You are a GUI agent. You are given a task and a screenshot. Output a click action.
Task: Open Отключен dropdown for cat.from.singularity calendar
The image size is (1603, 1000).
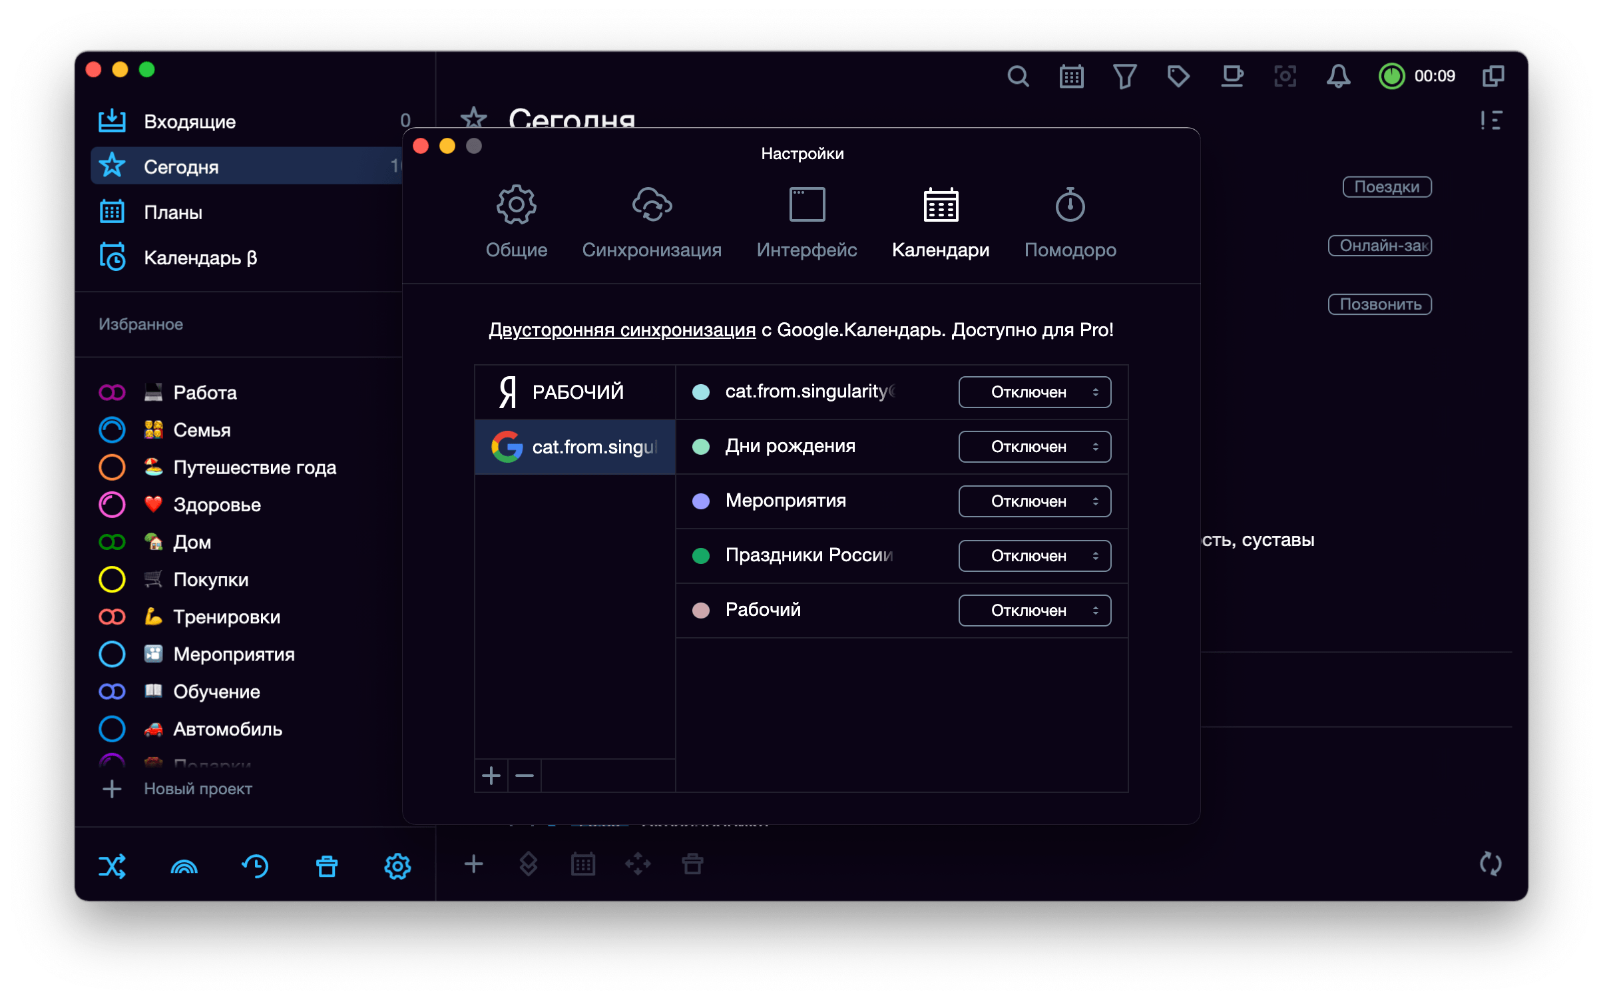(x=1034, y=392)
